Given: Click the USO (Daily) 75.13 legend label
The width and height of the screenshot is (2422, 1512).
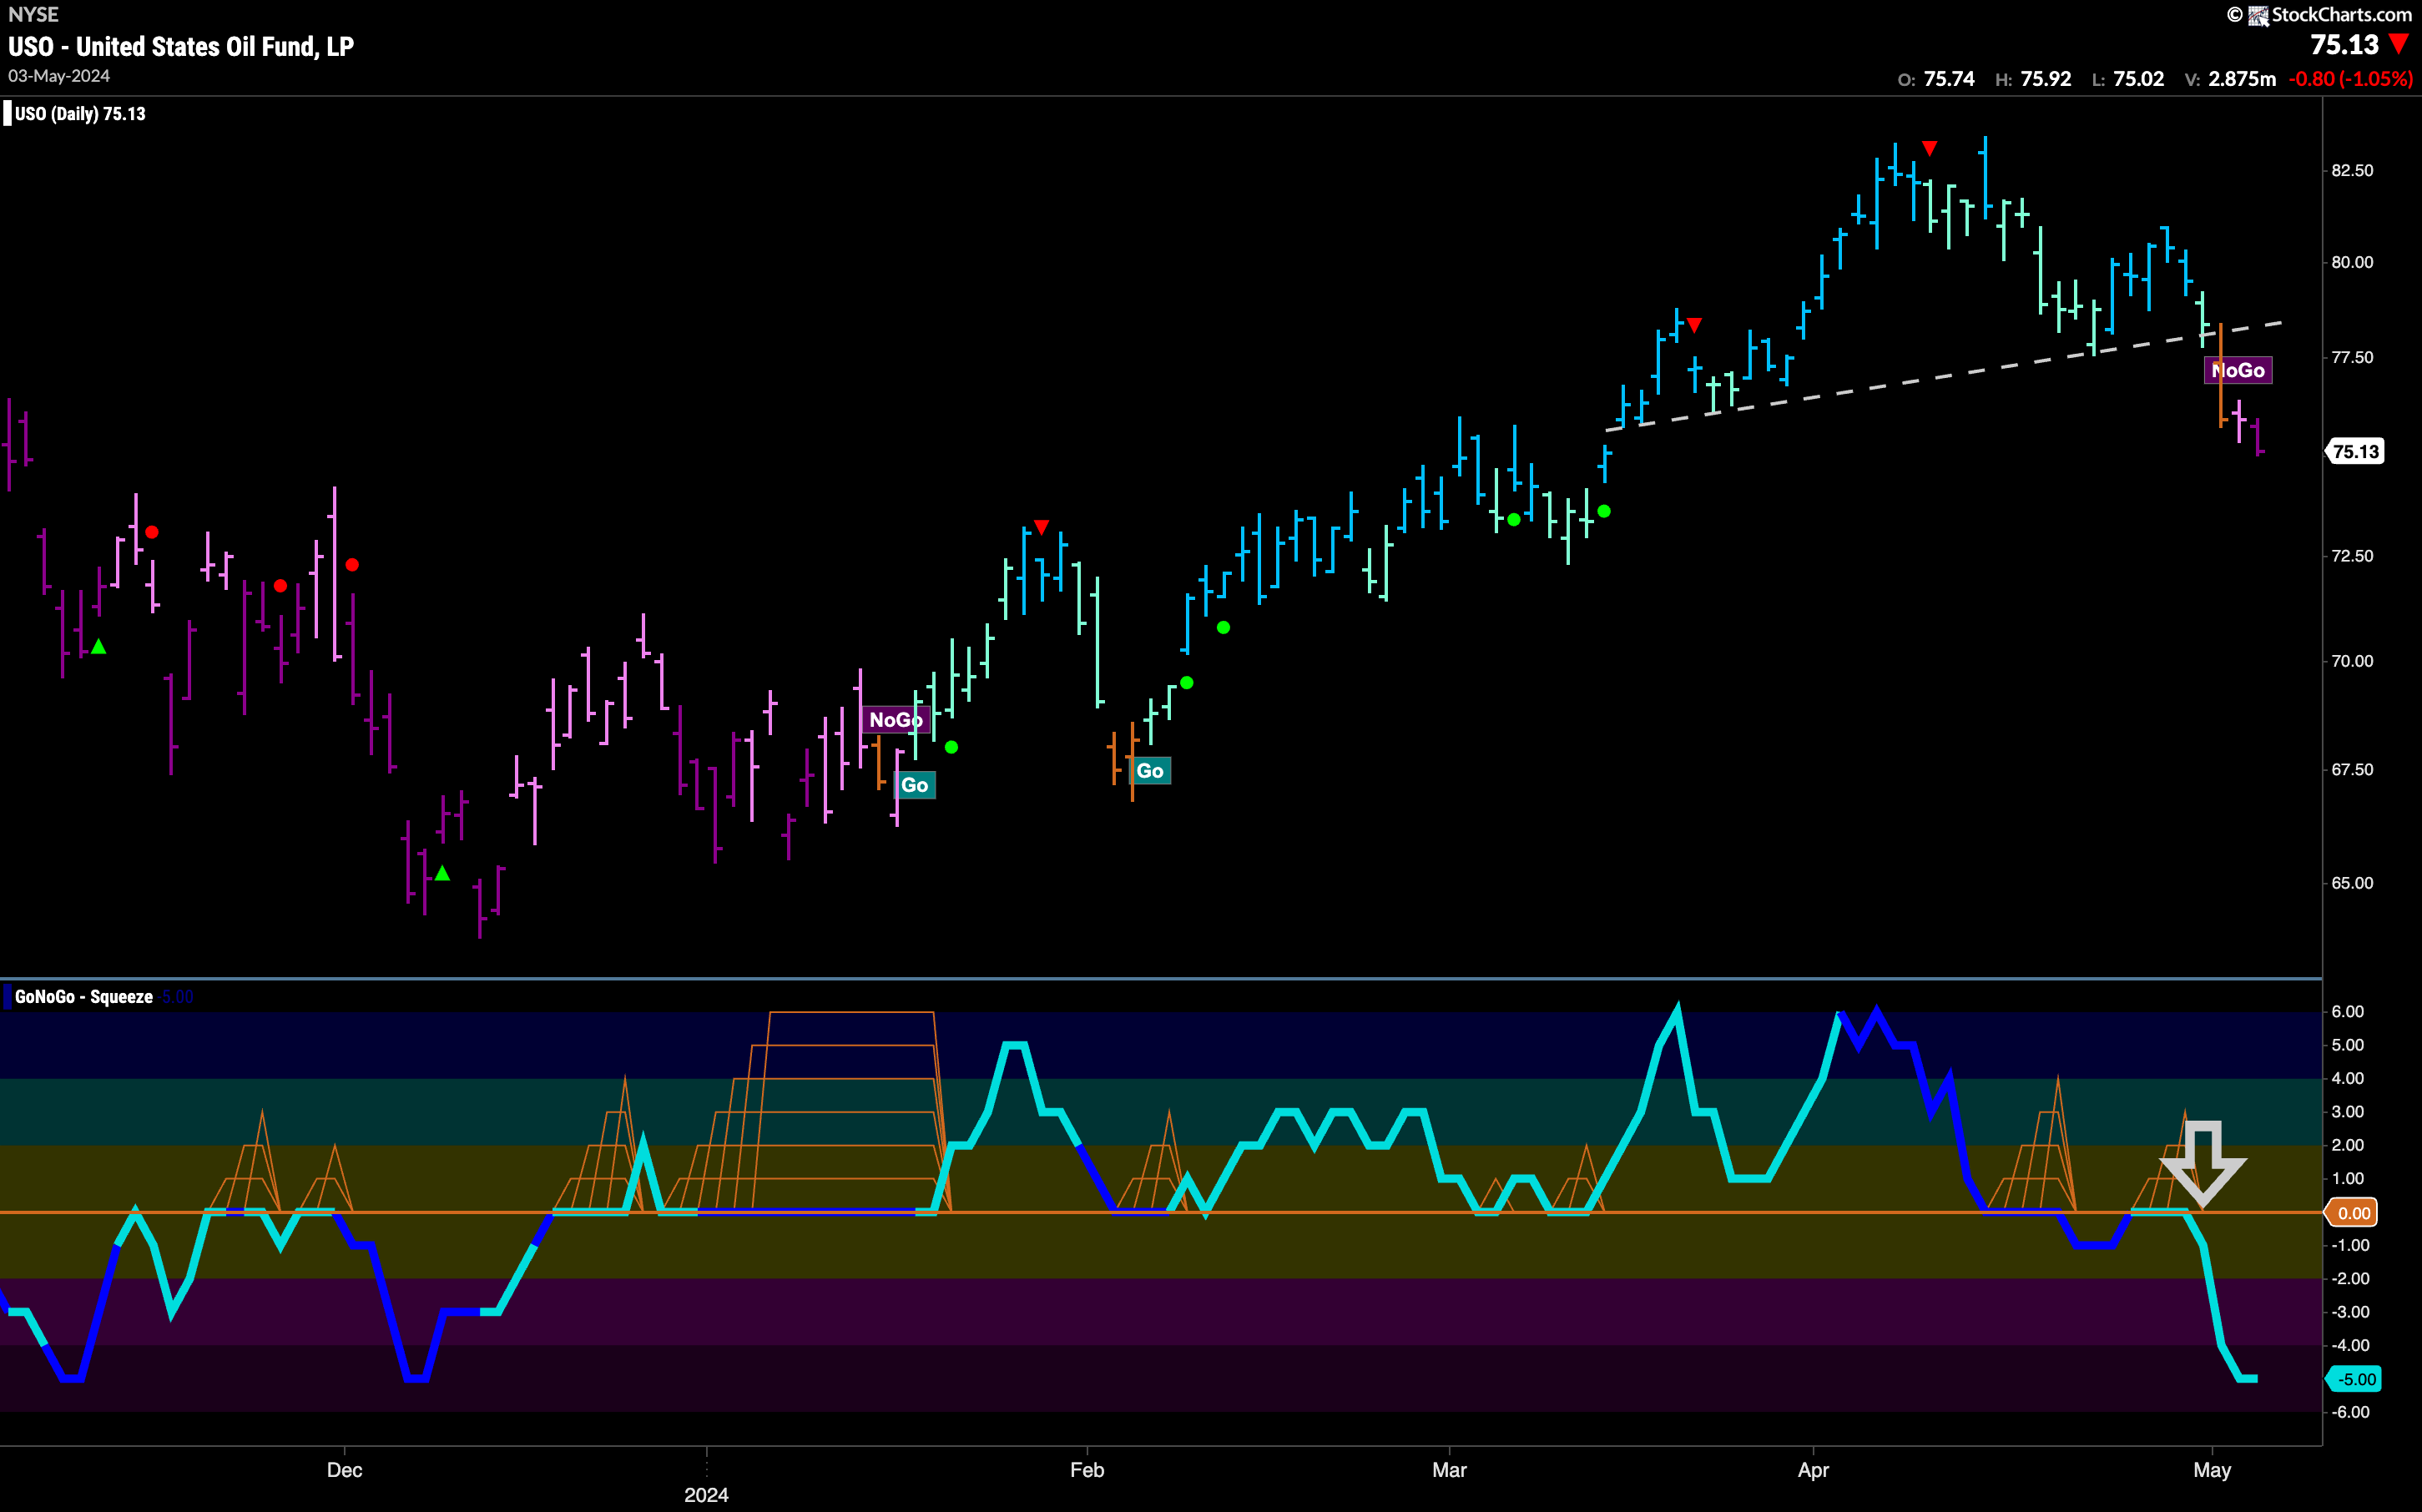Looking at the screenshot, I should click(80, 114).
